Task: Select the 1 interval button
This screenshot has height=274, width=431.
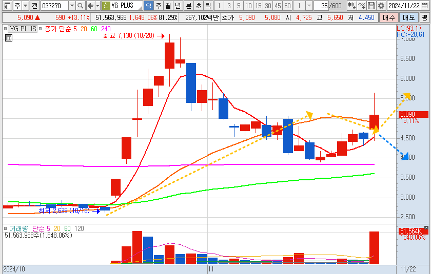Action: click(219, 6)
